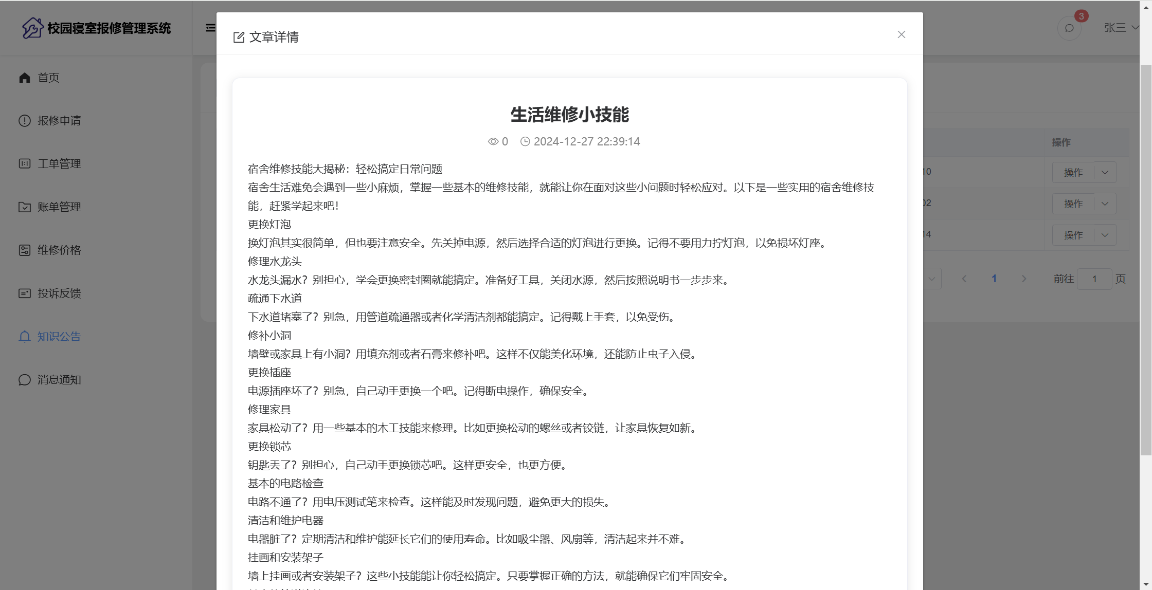
Task: Click the 消息通知 chat bubble icon
Action: (x=25, y=380)
